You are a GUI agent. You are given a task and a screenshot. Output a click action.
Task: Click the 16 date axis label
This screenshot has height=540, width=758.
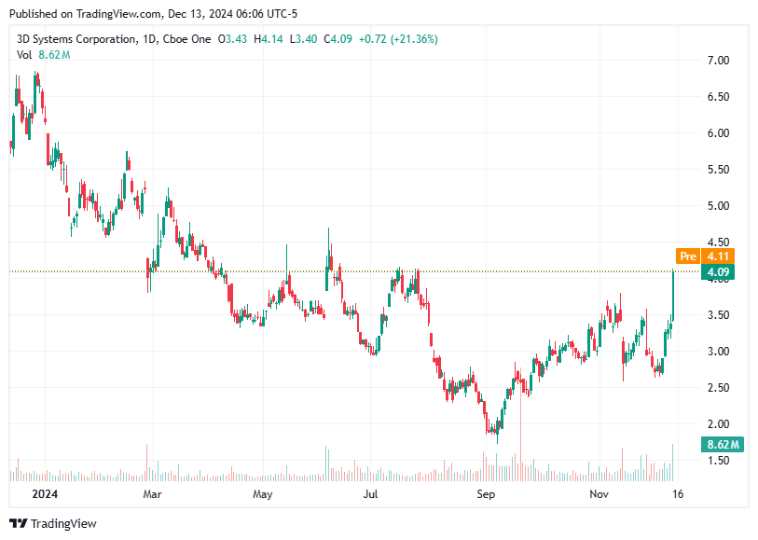point(678,494)
